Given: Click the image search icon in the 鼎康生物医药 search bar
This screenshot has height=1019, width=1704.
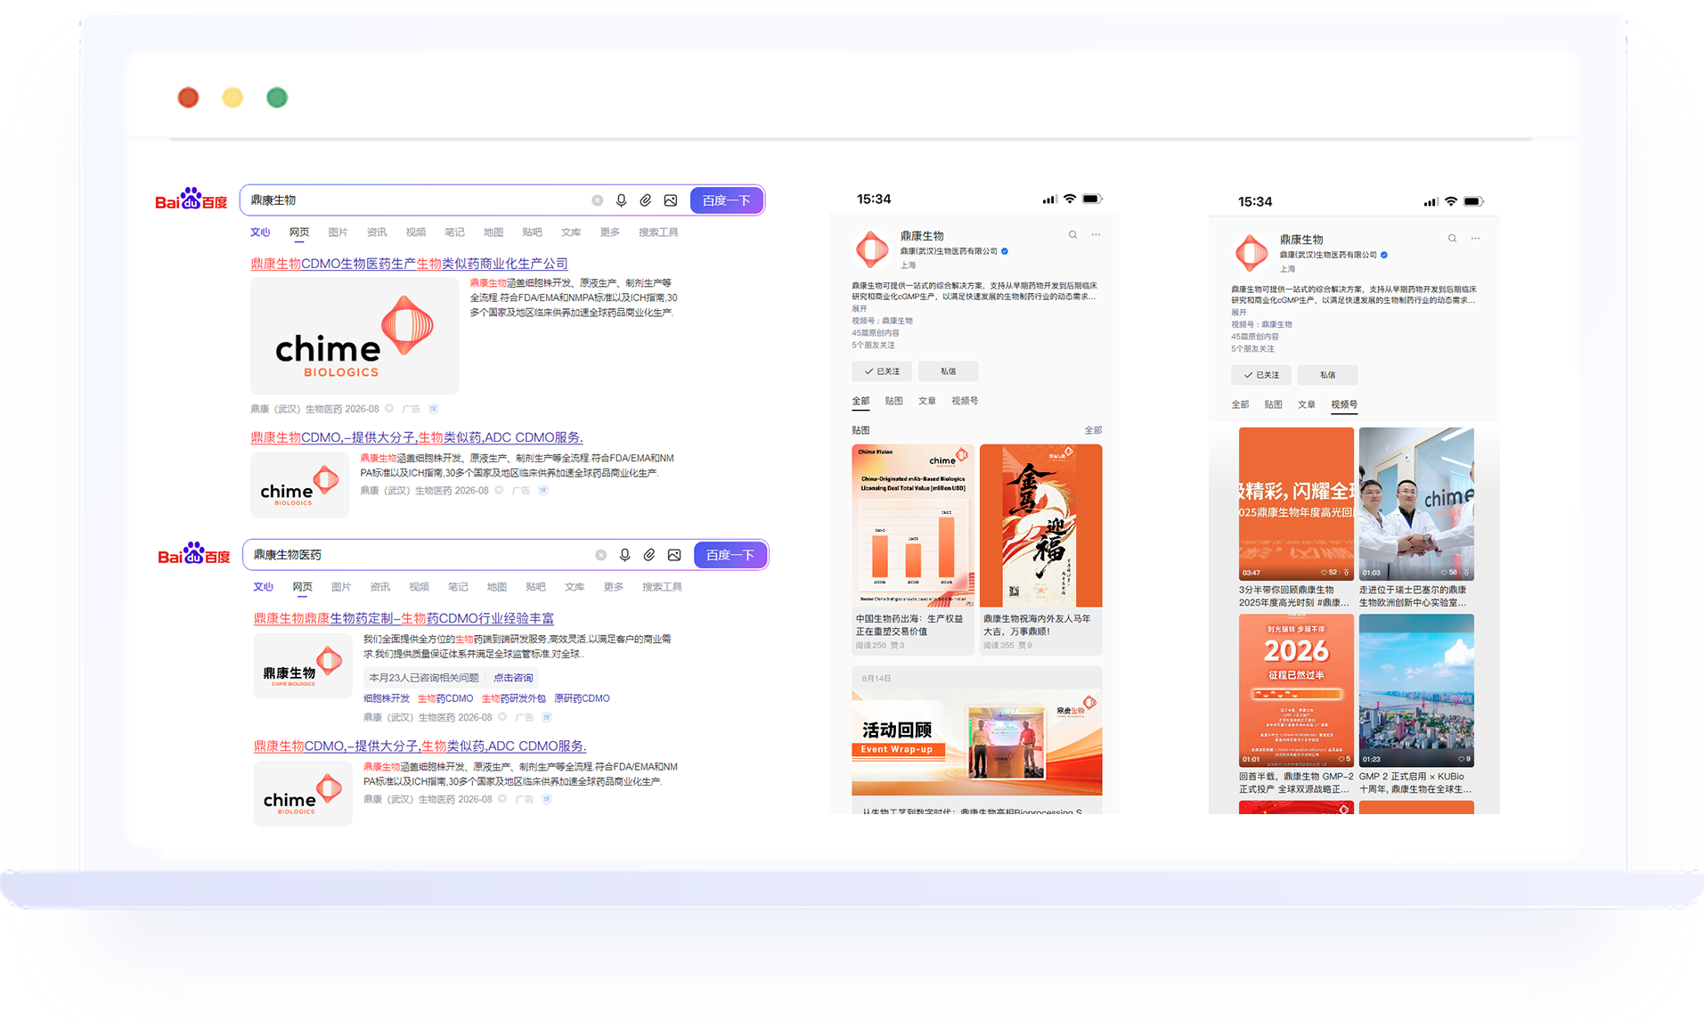Looking at the screenshot, I should coord(674,555).
